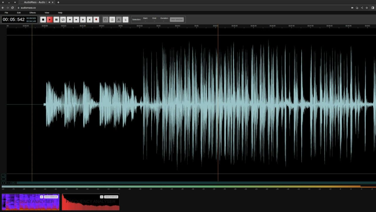Viewport: 376px width, 212px height.
Task: Select the Cut scissors tool
Action: click(119, 19)
